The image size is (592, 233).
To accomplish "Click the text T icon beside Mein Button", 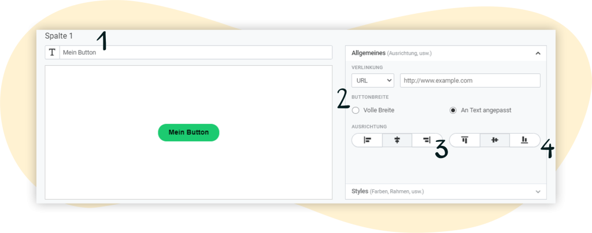I will tap(53, 52).
